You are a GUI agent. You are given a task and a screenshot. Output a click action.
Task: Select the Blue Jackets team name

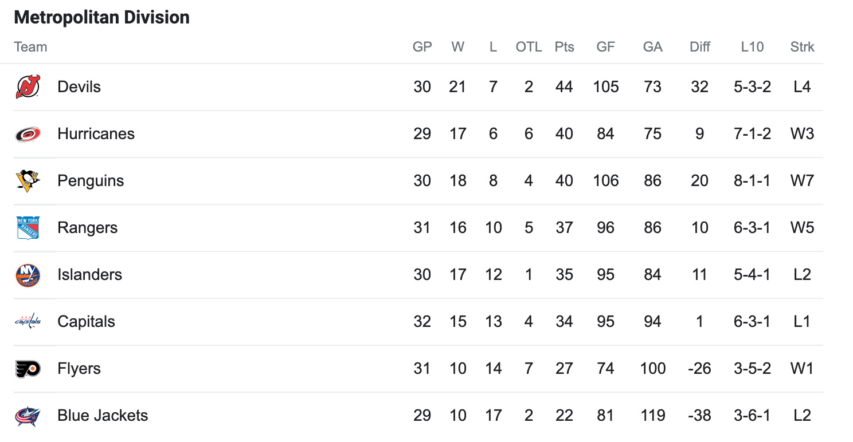click(x=103, y=416)
